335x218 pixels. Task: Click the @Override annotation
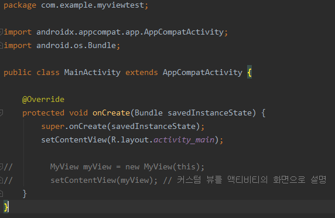click(43, 100)
